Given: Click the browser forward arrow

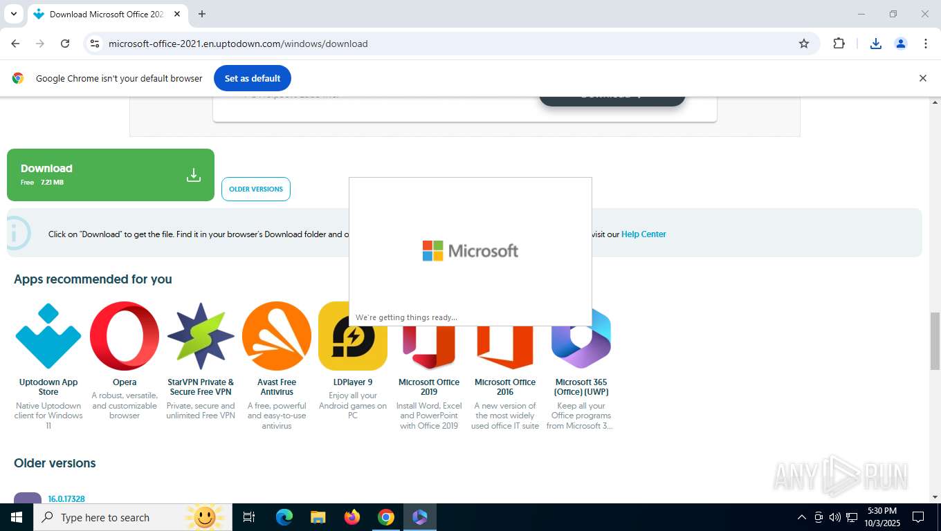Looking at the screenshot, I should (x=40, y=44).
